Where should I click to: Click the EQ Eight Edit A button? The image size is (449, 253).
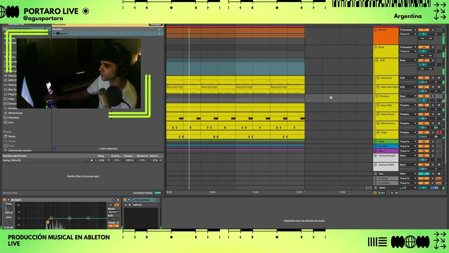pos(113,219)
